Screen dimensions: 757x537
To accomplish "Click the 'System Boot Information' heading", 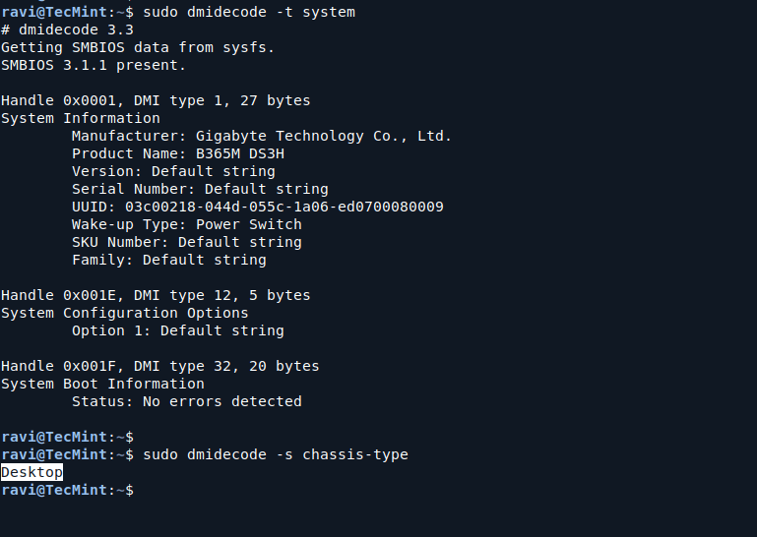I will tap(102, 384).
